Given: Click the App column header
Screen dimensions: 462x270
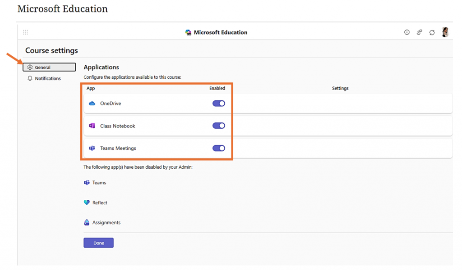Looking at the screenshot, I should 90,88.
